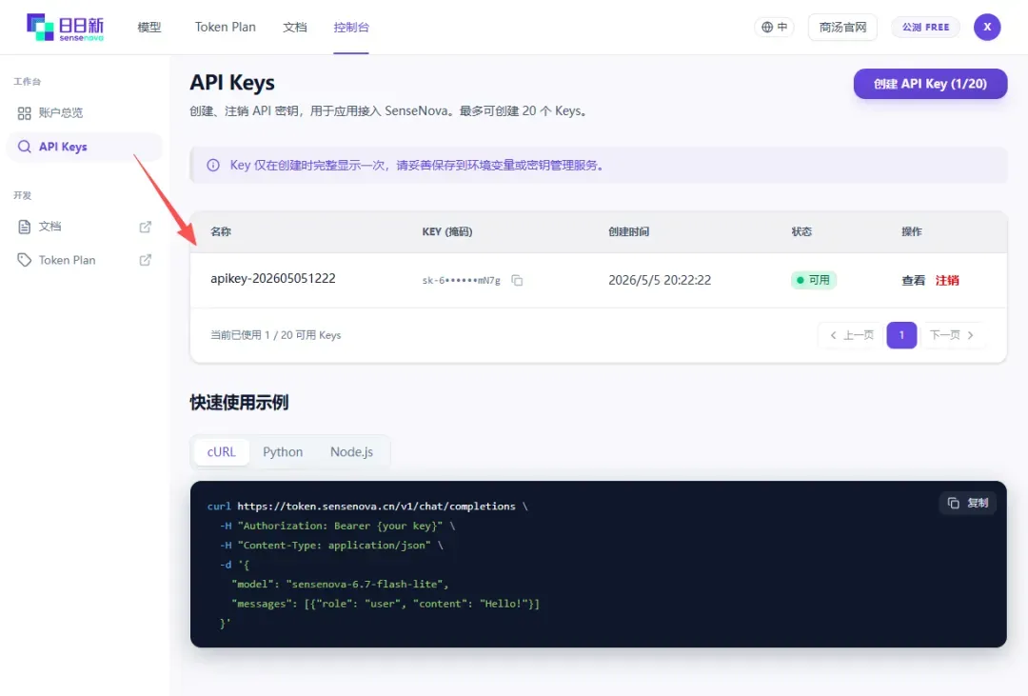Copy the code sample with 复制 button

point(968,503)
